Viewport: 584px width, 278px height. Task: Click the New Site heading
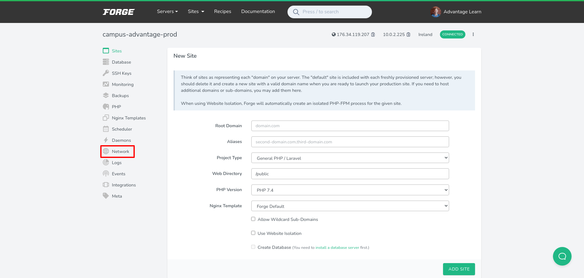[185, 56]
